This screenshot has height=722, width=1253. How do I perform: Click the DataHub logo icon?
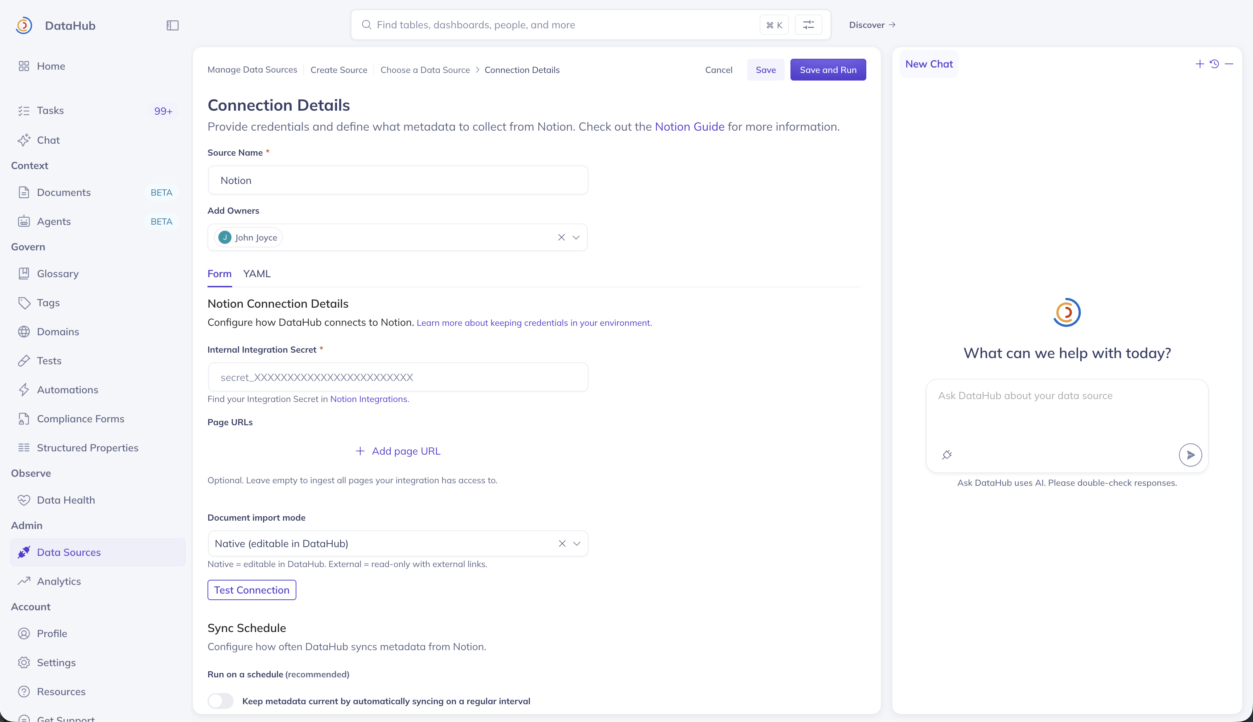[24, 25]
